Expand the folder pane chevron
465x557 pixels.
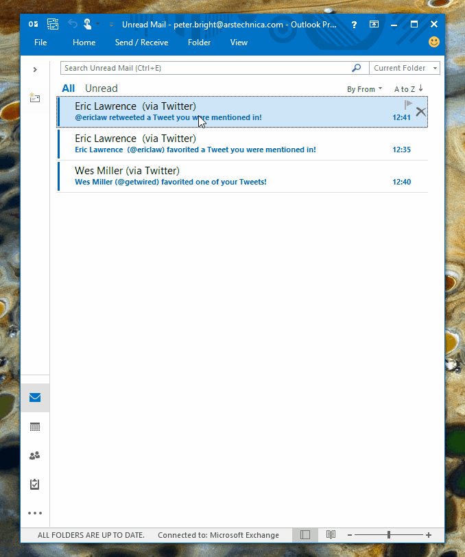click(x=35, y=70)
